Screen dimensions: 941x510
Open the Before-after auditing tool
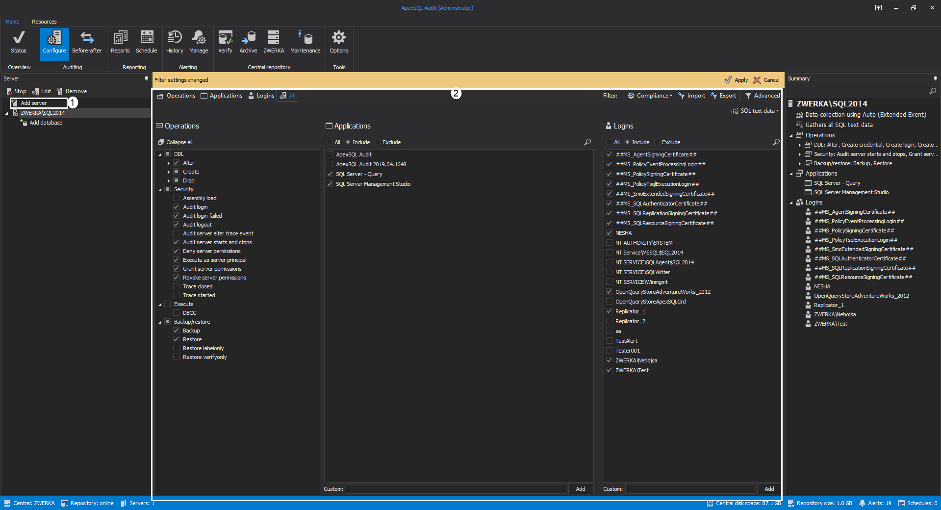87,42
